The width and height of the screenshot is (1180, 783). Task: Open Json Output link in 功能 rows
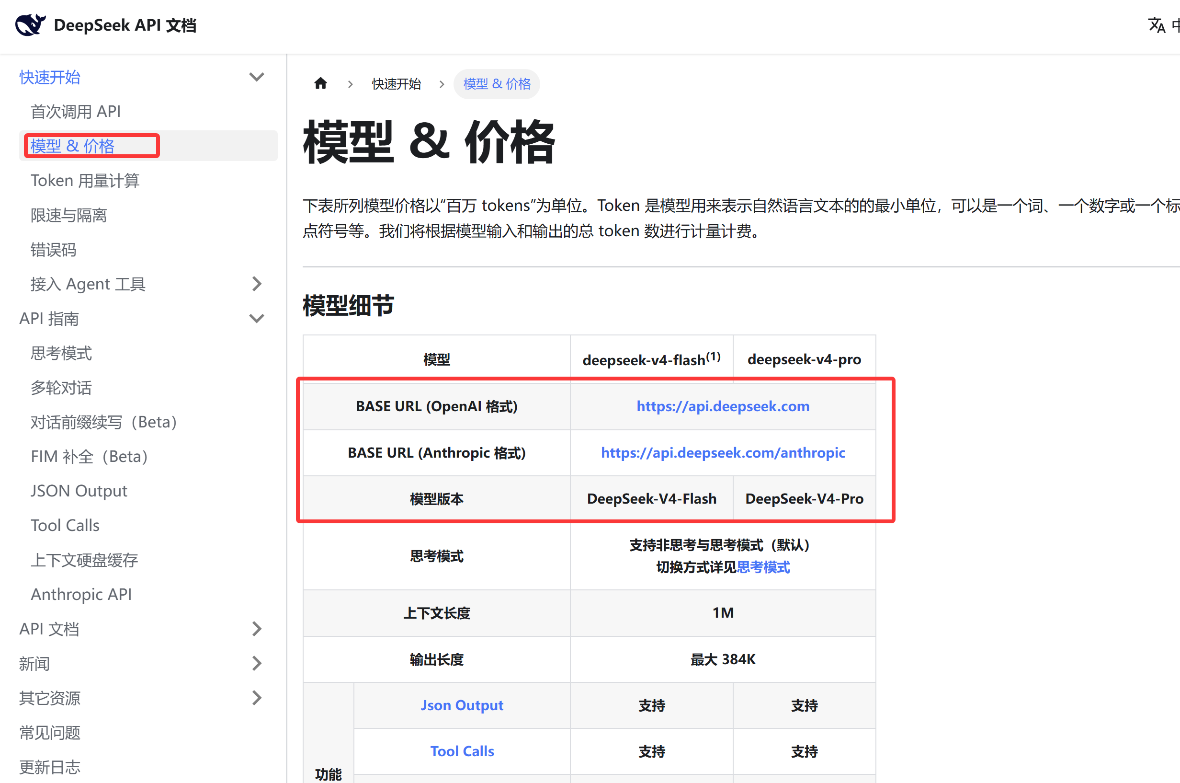[462, 705]
